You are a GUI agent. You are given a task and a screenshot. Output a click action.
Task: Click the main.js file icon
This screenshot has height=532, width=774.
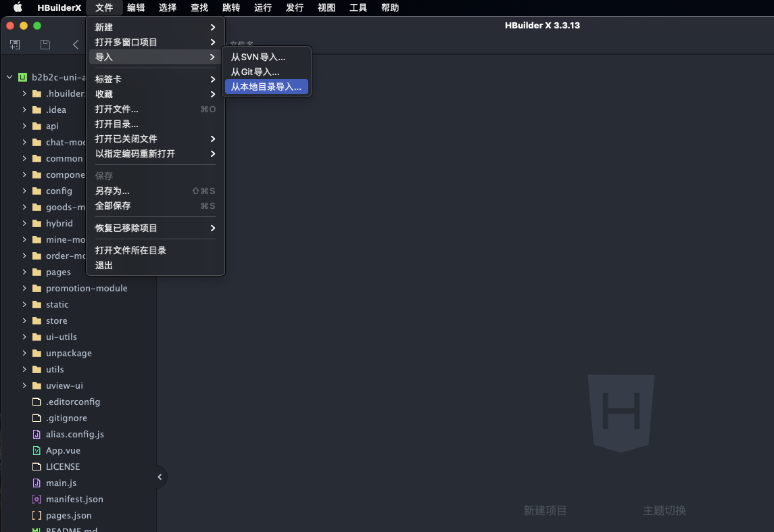click(x=37, y=483)
